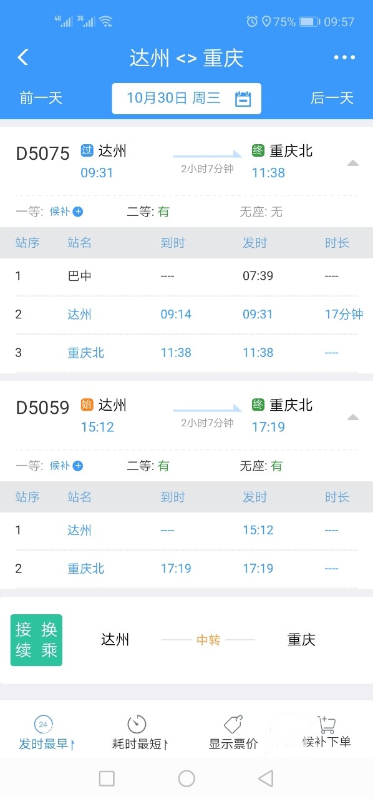The image size is (373, 799).
Task: Open the 10月30日 周三 date selector
Action: coord(186,99)
